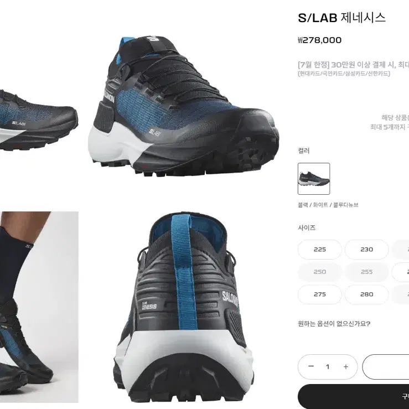This screenshot has width=409, height=409.
Task: Choose size 225
Action: click(x=320, y=250)
